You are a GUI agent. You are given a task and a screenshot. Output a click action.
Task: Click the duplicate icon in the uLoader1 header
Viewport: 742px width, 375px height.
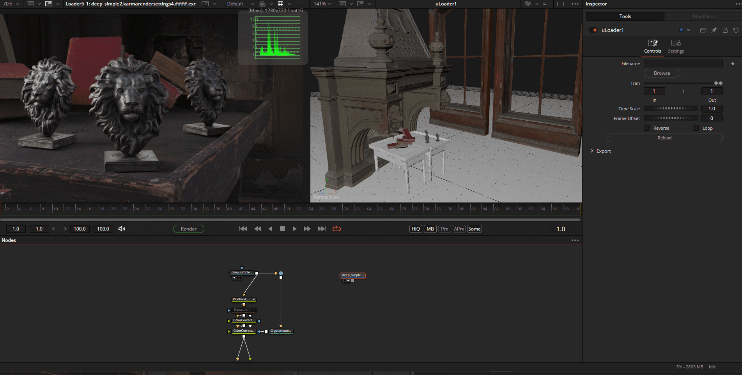click(703, 30)
